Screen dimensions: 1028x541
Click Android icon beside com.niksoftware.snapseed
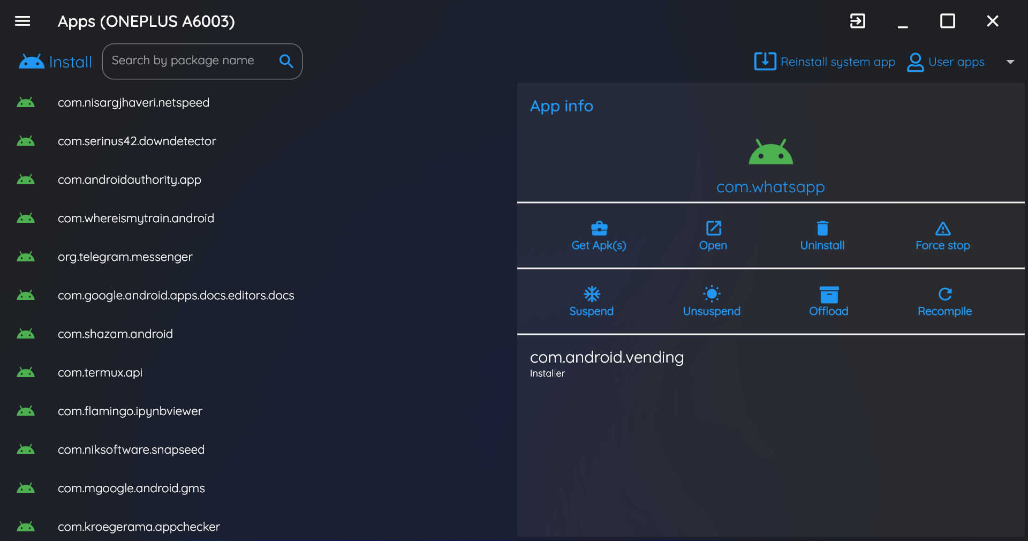click(26, 449)
